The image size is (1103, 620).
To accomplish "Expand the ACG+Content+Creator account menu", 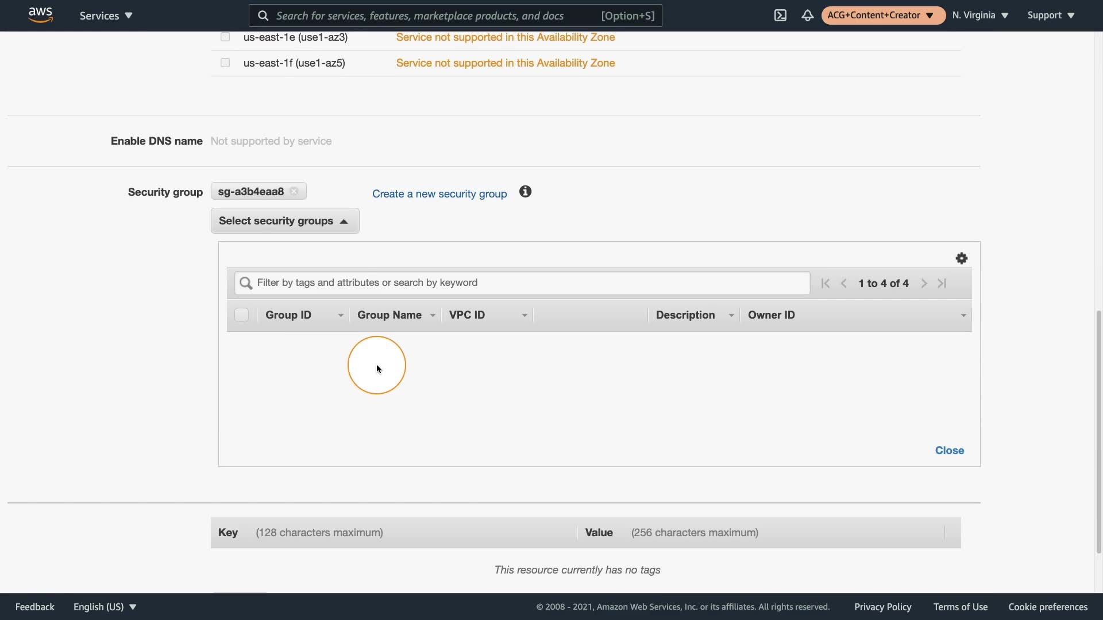I will pyautogui.click(x=882, y=15).
